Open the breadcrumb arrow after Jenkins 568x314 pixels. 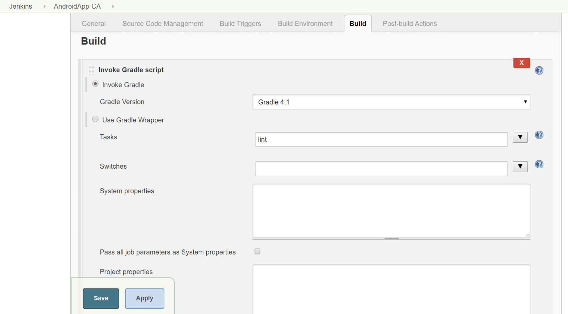tap(45, 6)
